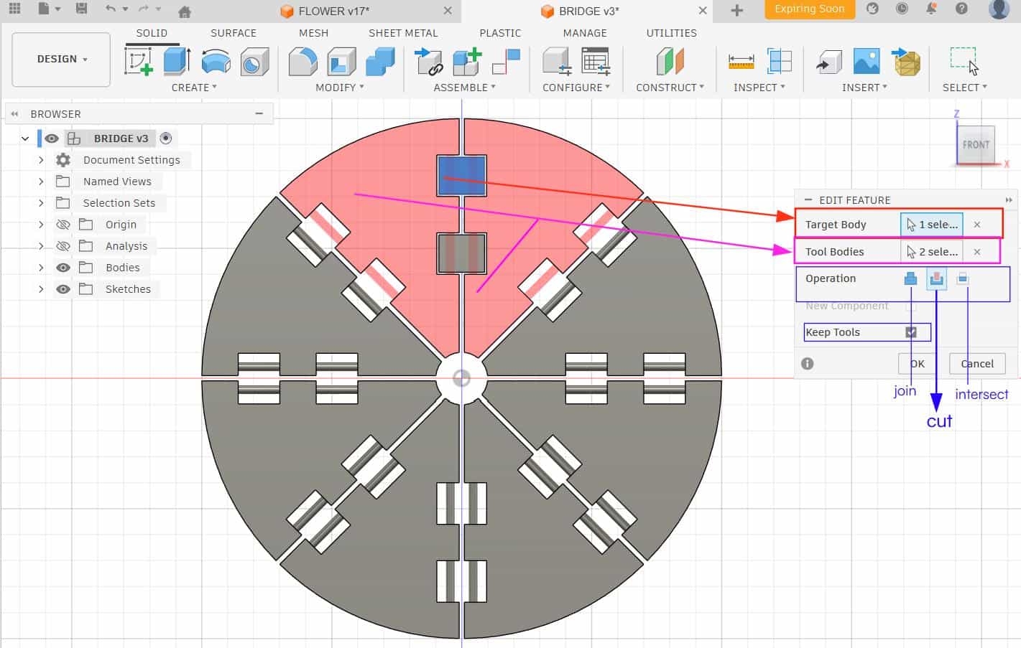Open the configuration table icon
Image resolution: width=1021 pixels, height=648 pixels.
pyautogui.click(x=596, y=62)
